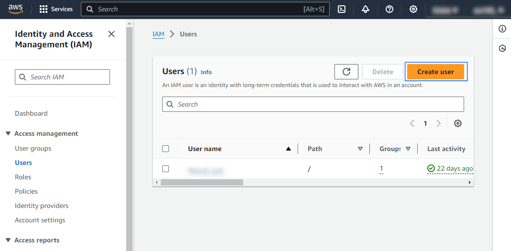This screenshot has height=251, width=511.
Task: Click the AWS logo home icon
Action: click(x=15, y=9)
